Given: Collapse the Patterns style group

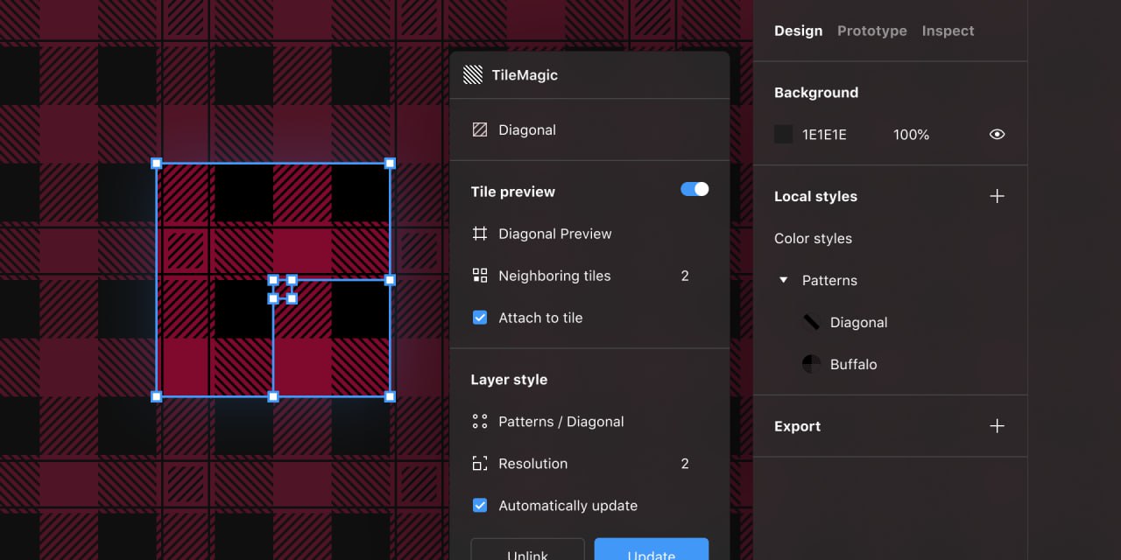Looking at the screenshot, I should (x=784, y=280).
